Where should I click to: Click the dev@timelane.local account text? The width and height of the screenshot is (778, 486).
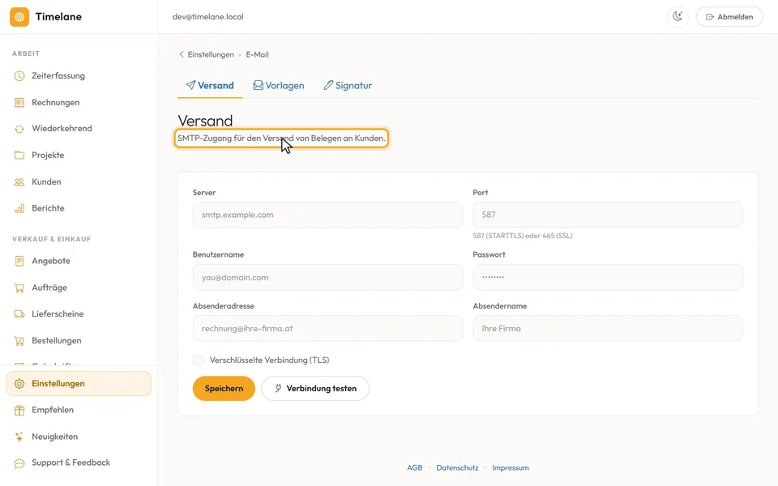pos(208,17)
